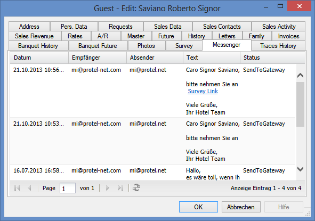Select message dated 16.07.2013 16:58
Screen dimensions: 315x221
pos(153,173)
